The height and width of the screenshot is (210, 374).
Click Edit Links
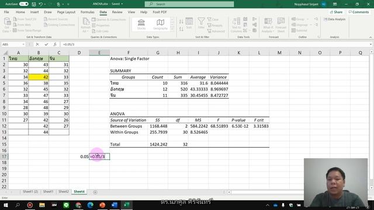pyautogui.click(x=100, y=31)
